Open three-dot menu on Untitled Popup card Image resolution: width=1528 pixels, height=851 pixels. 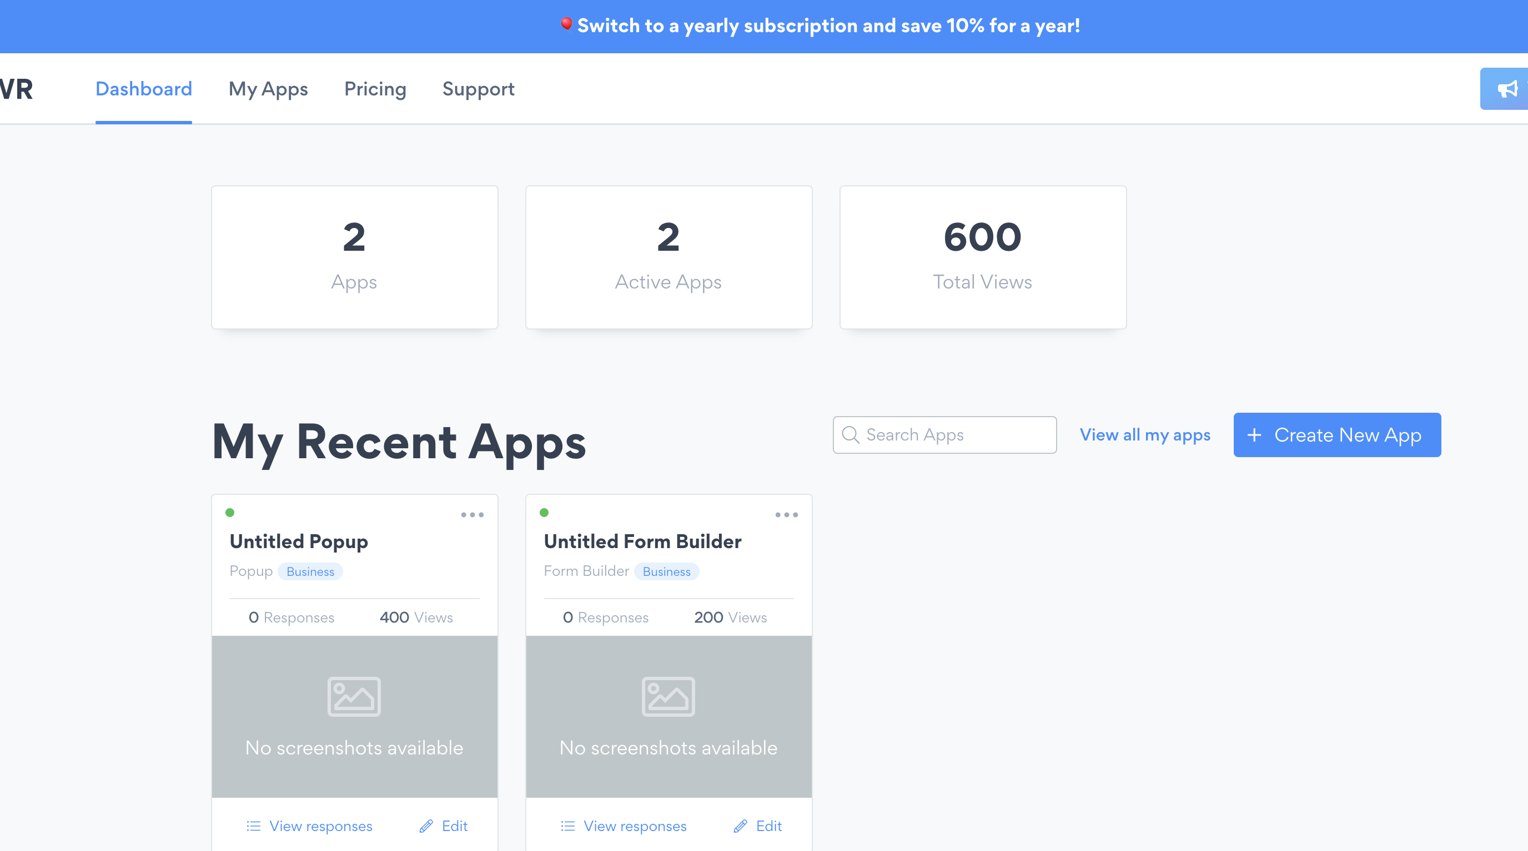(472, 514)
